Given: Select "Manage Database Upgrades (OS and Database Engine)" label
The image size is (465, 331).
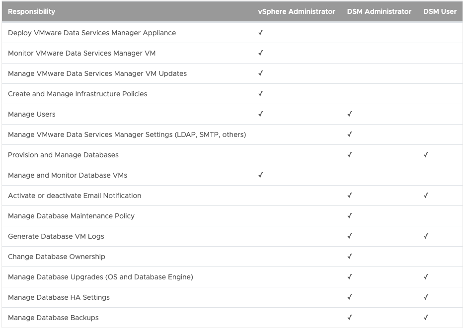Looking at the screenshot, I should [x=100, y=277].
